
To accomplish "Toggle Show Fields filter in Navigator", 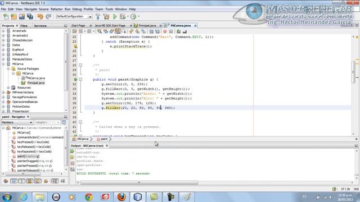I will pos(13,181).
